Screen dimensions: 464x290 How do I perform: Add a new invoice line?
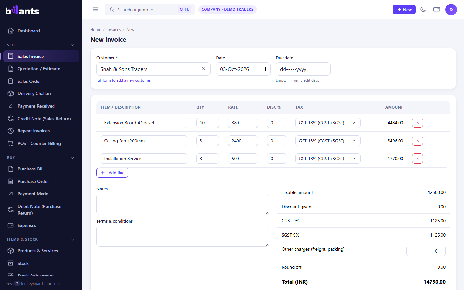click(112, 173)
